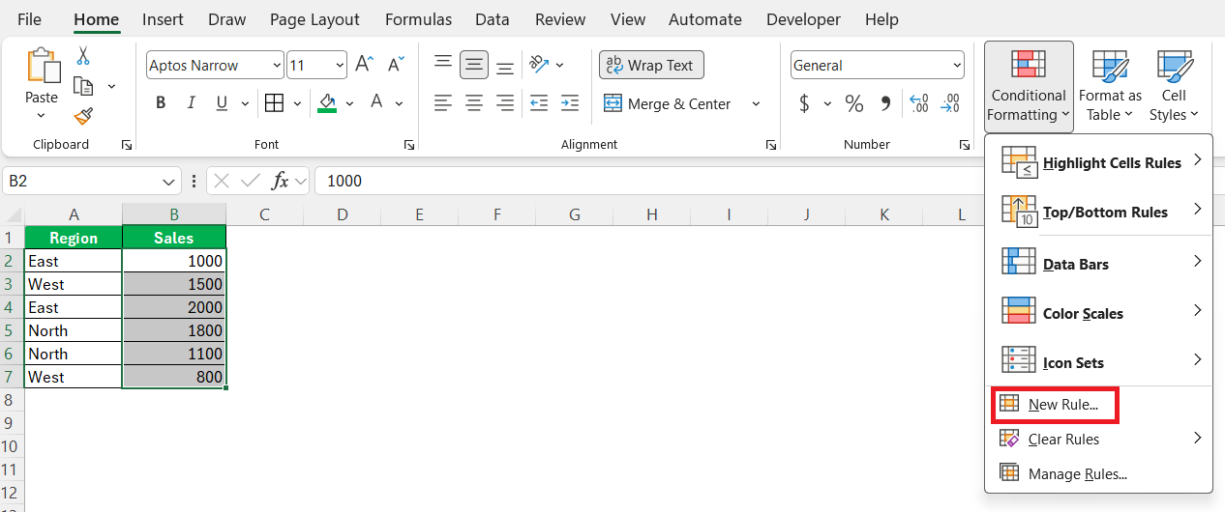Click the Comma Style icon
Screen dimensions: 1225x512
click(x=884, y=103)
